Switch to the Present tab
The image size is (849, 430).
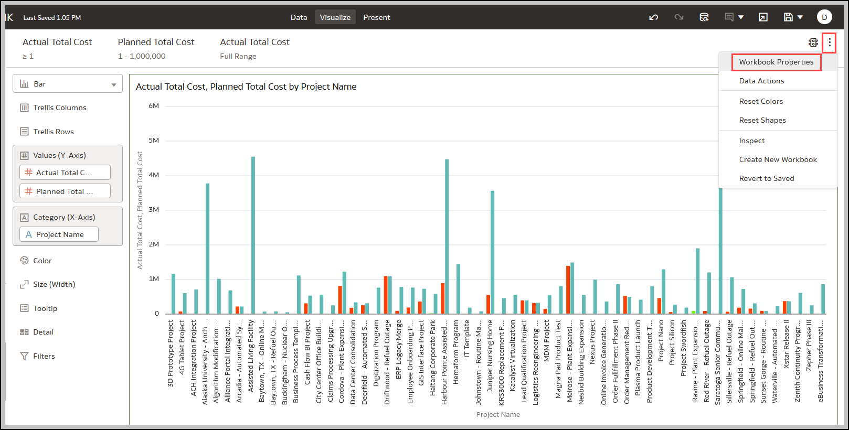pos(377,17)
